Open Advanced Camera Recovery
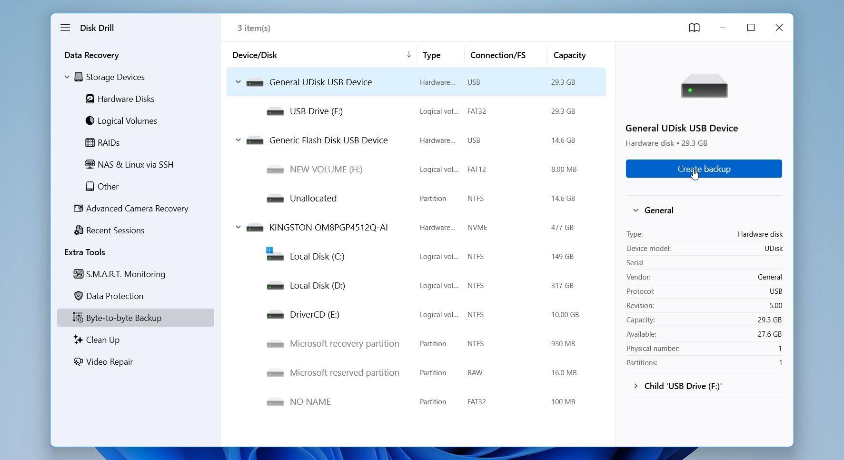 point(137,208)
